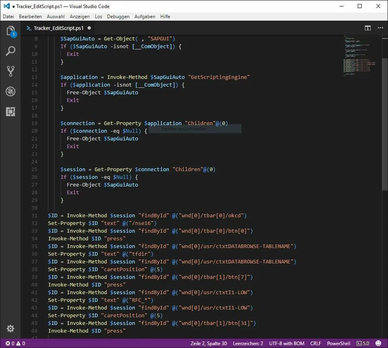This screenshot has width=388, height=348.
Task: Click the Settings gear icon
Action: [x=10, y=329]
